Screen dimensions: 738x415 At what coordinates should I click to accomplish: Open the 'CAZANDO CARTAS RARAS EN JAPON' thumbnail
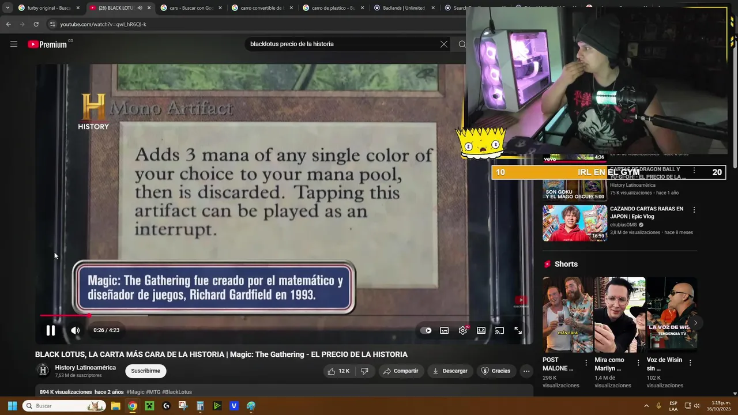[575, 223]
